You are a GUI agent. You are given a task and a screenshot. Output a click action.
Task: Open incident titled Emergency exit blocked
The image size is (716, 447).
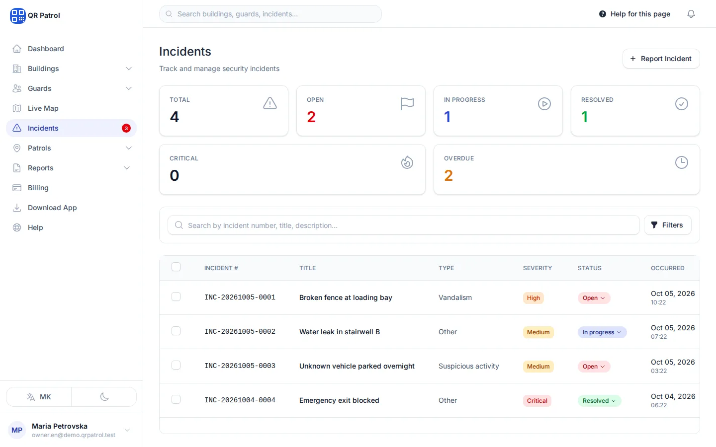click(339, 400)
